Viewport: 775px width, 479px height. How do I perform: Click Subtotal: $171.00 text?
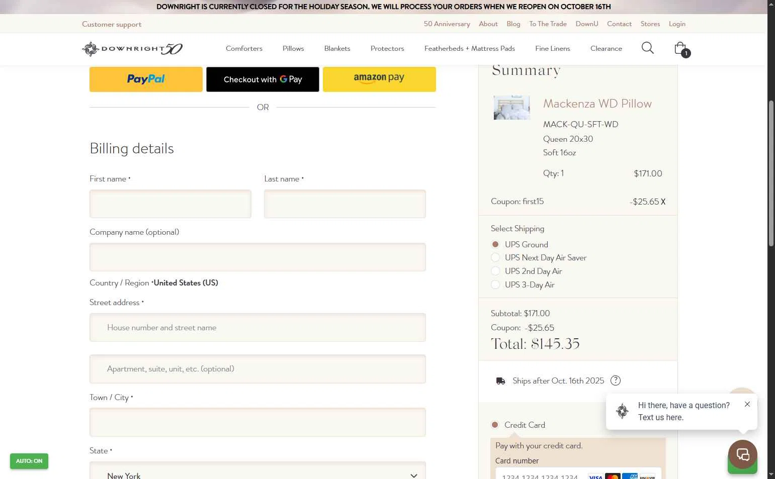tap(520, 313)
